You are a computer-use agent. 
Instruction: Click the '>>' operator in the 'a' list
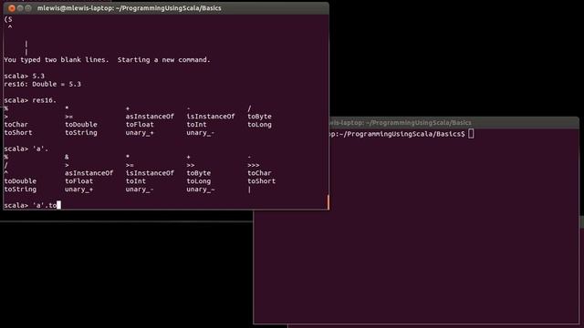191,165
